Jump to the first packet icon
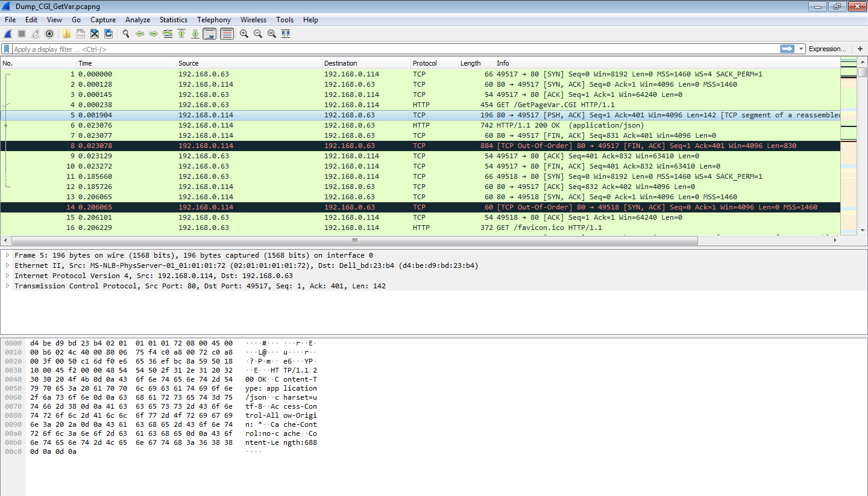The height and width of the screenshot is (496, 868). pyautogui.click(x=181, y=34)
